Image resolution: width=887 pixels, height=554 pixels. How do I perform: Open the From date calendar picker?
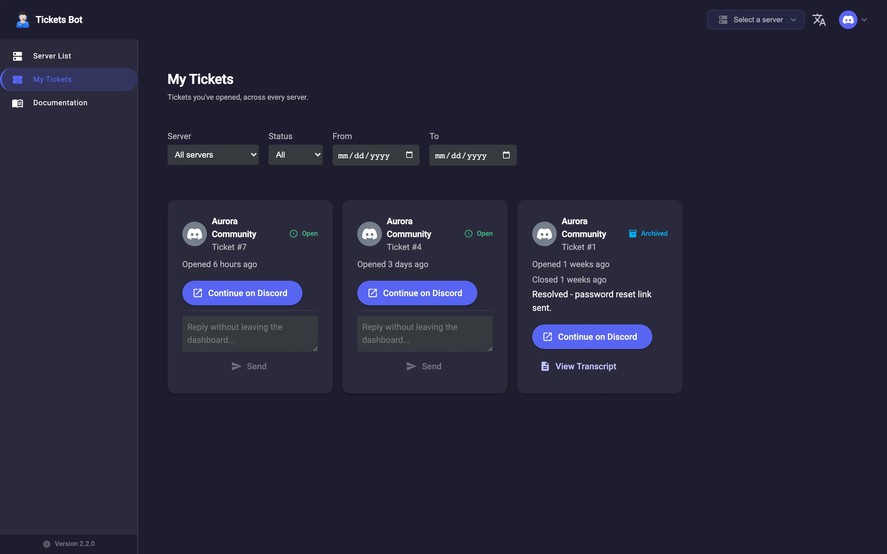click(x=409, y=155)
